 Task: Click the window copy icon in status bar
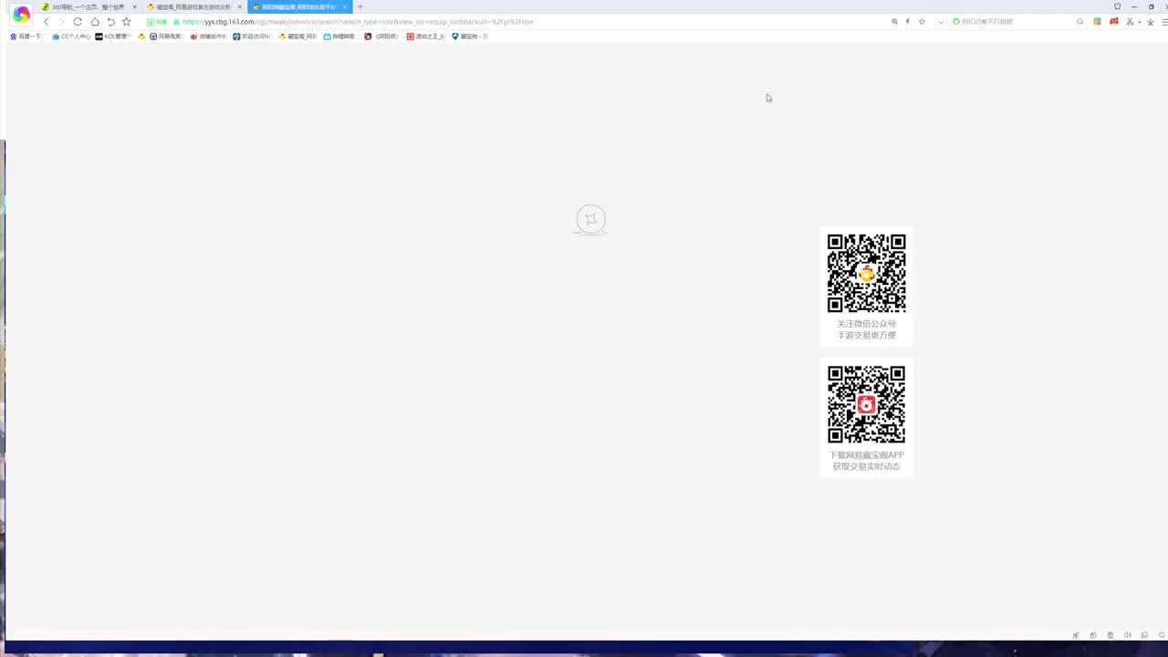click(1093, 635)
